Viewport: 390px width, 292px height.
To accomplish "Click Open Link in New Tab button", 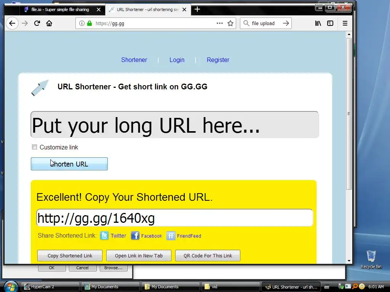I will point(139,255).
